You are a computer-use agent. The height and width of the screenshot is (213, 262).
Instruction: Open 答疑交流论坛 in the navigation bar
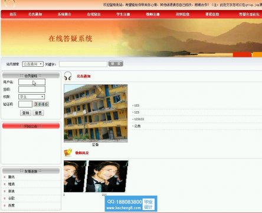pyautogui.click(x=249, y=14)
